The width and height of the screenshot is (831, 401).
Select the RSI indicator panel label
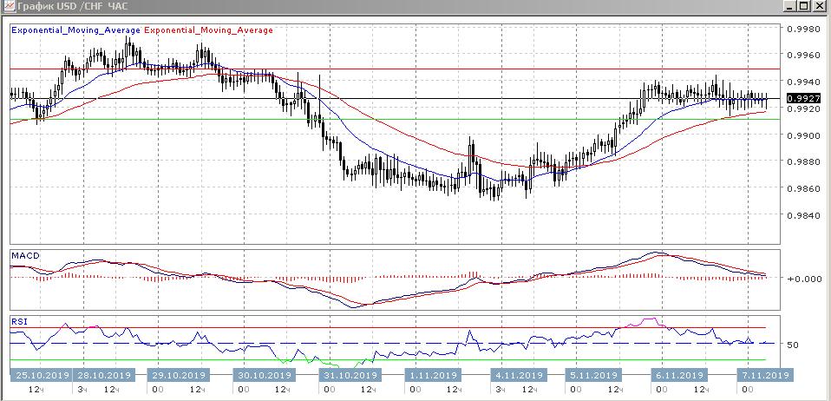pos(18,321)
